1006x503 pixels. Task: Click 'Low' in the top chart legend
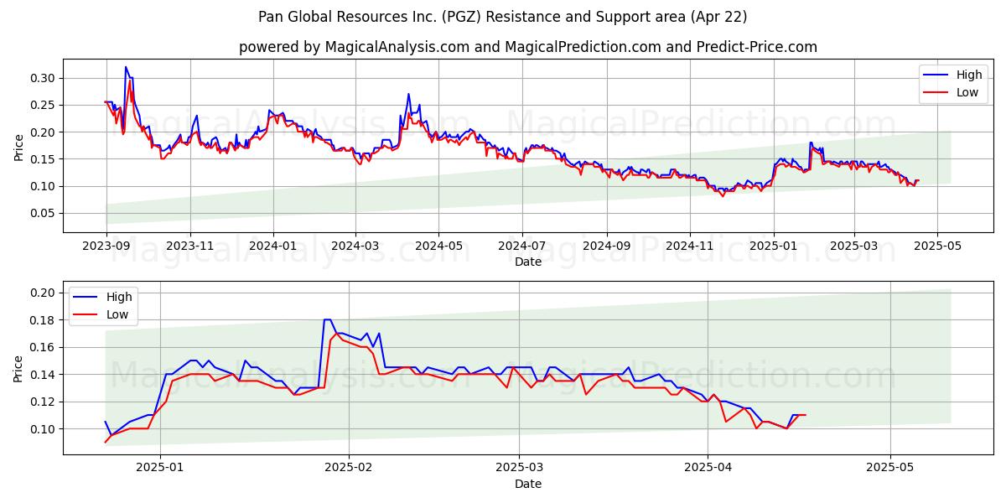(967, 92)
